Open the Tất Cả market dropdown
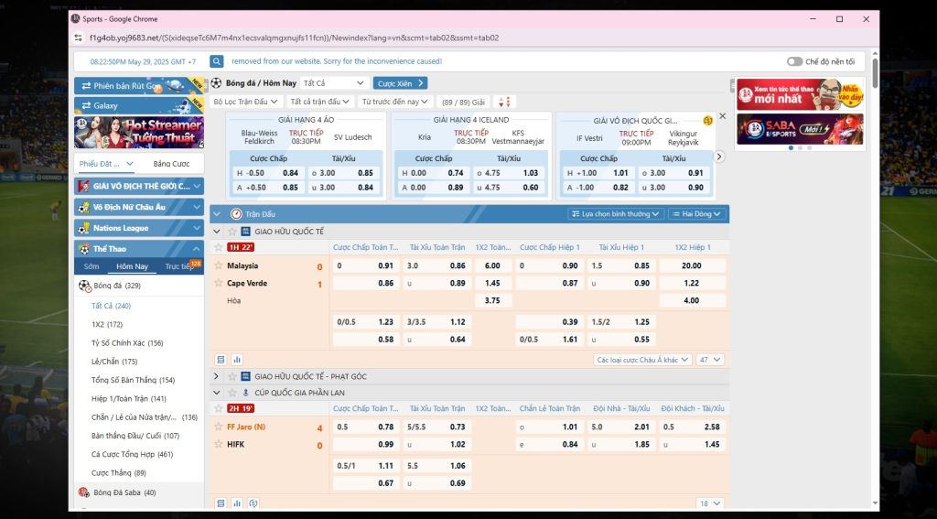 [333, 83]
